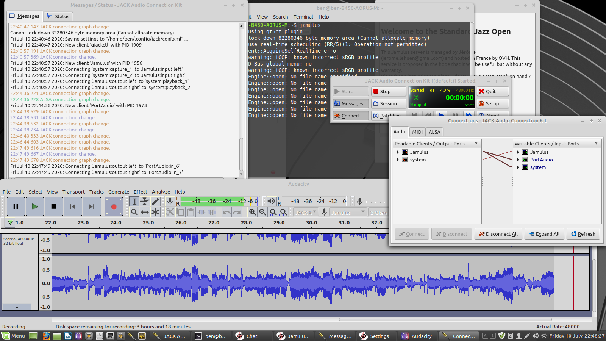The image size is (606, 341).
Task: Click the Copy icon in Audacity's edit toolbar
Action: tap(181, 212)
